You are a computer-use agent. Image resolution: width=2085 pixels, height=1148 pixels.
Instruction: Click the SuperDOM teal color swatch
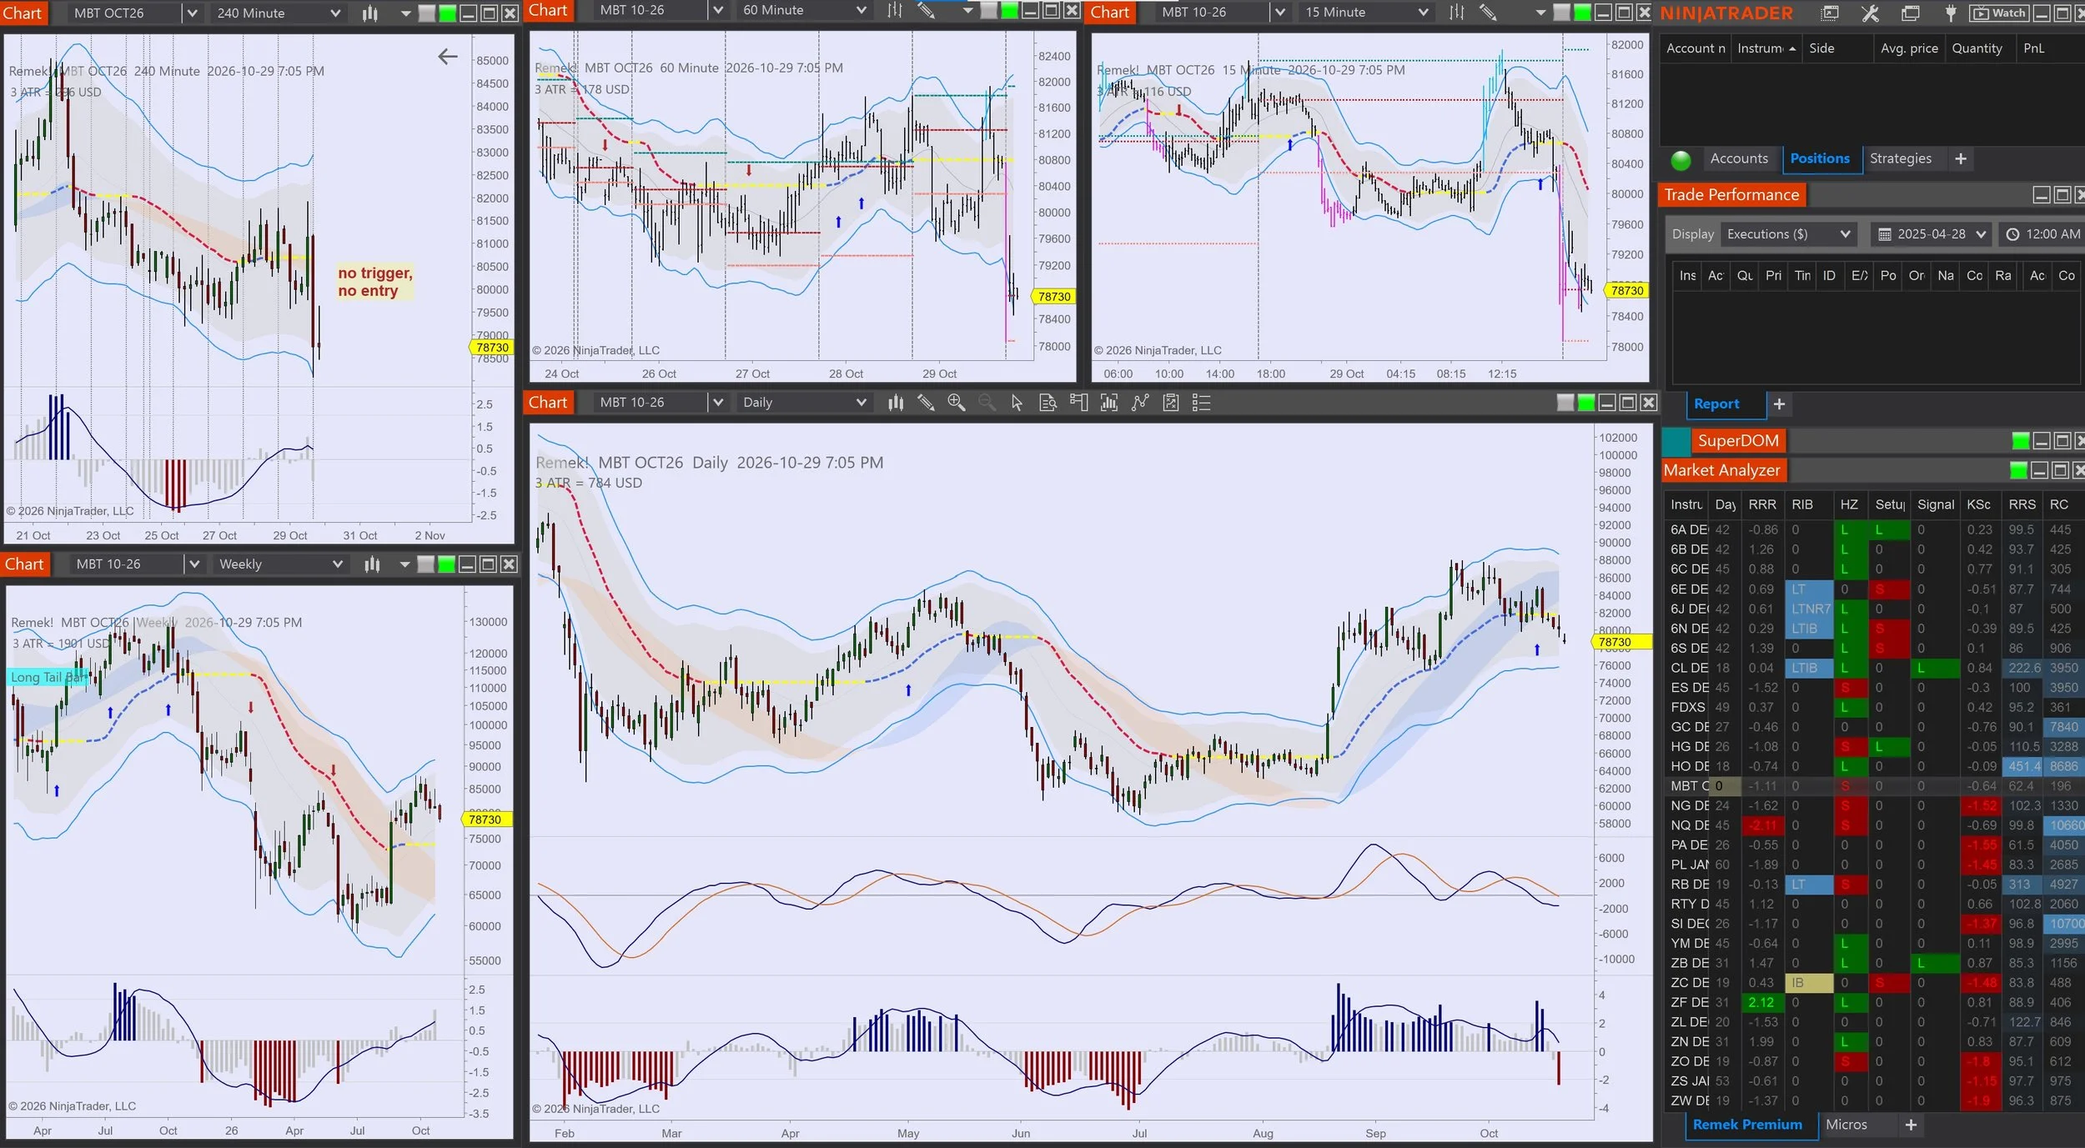coord(1676,441)
